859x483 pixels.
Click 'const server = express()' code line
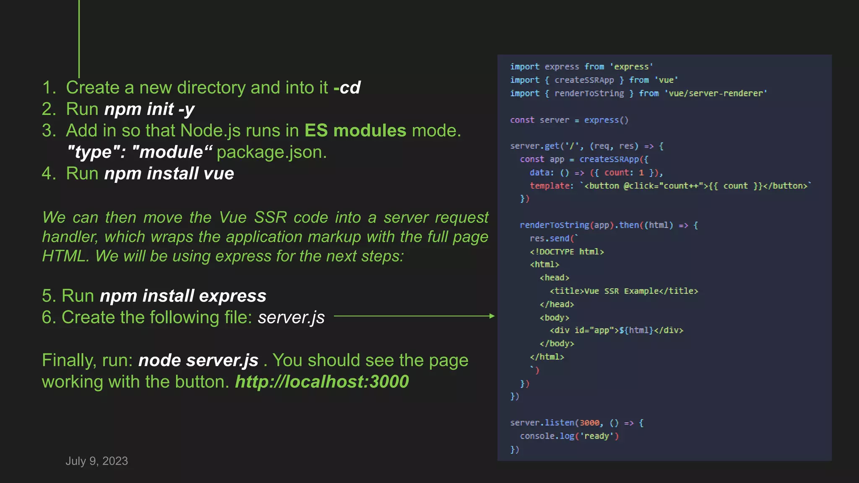(569, 120)
